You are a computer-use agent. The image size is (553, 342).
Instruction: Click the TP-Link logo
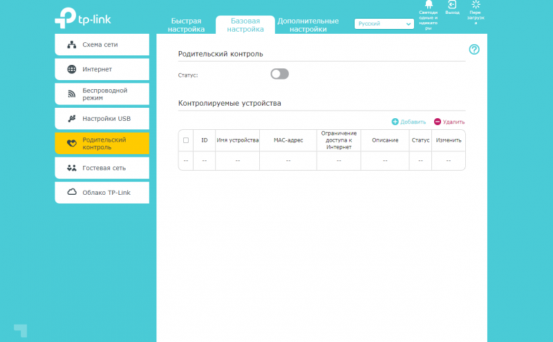83,18
